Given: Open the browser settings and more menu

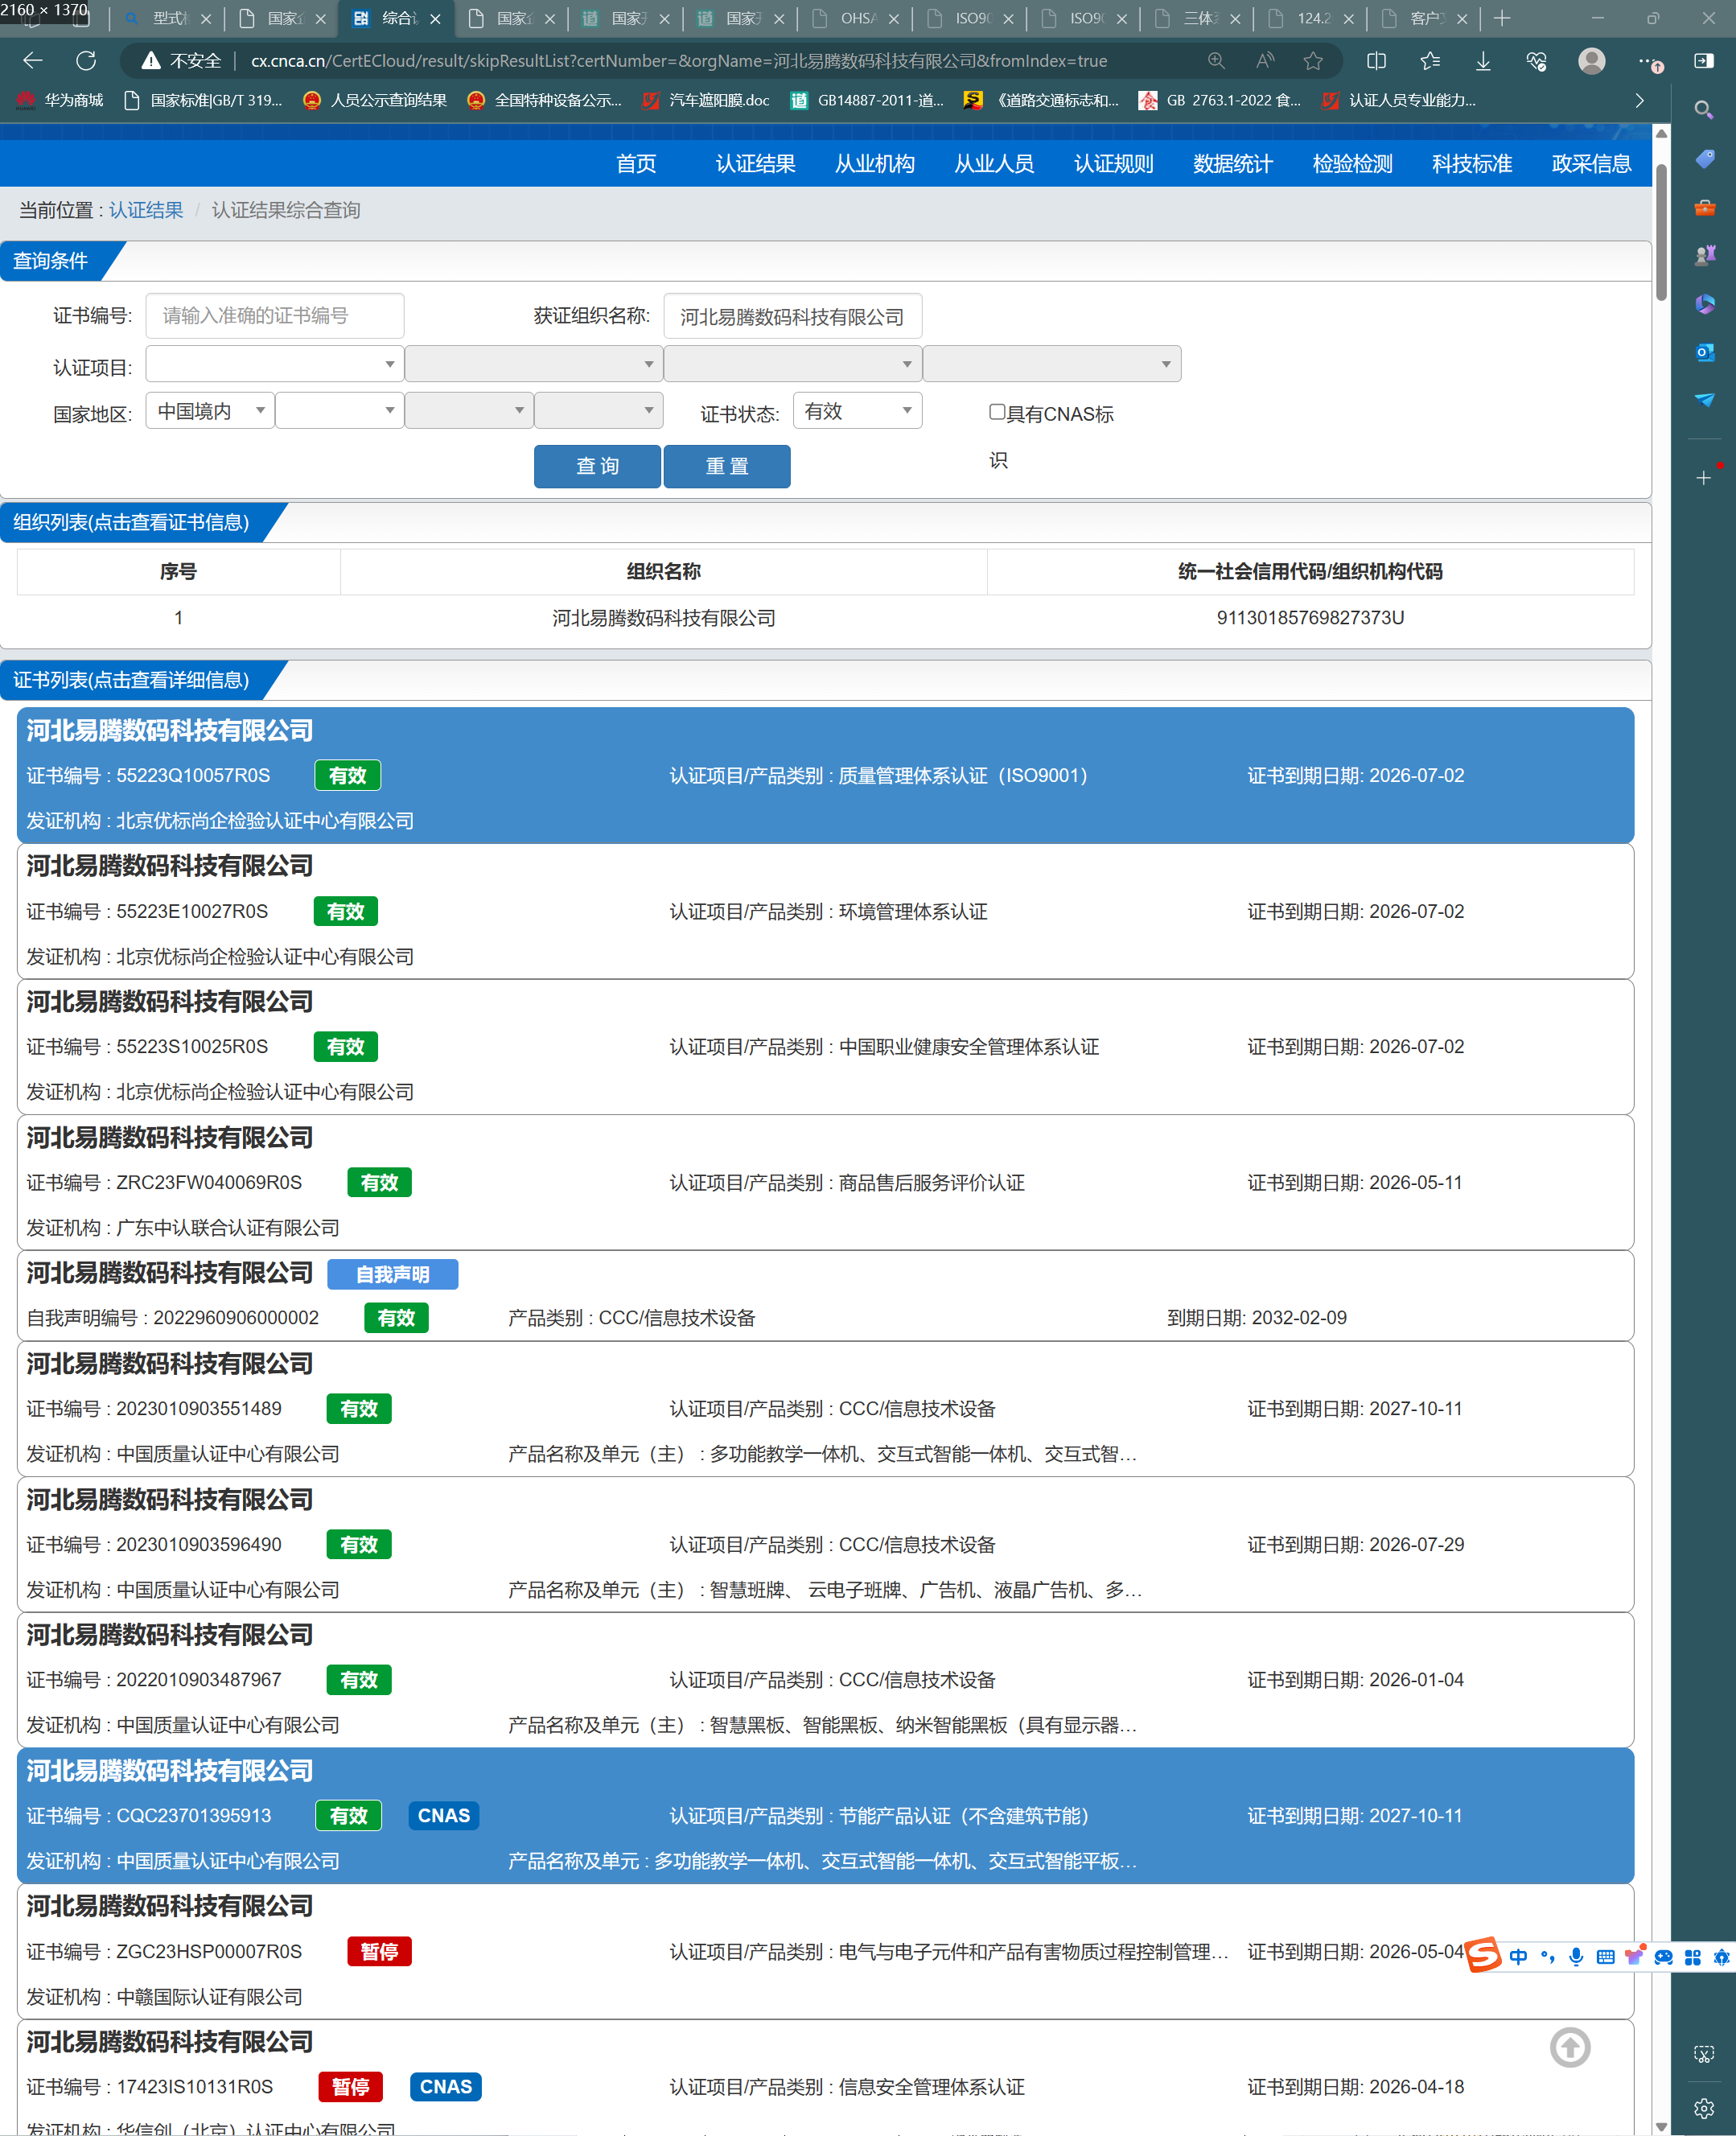Looking at the screenshot, I should (1648, 62).
